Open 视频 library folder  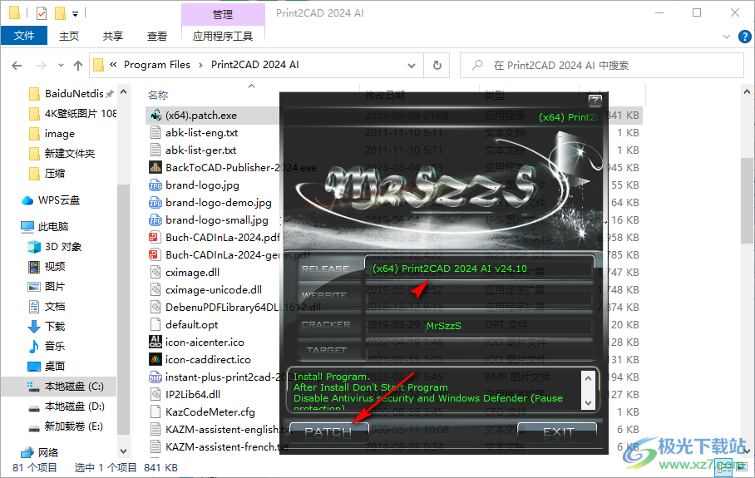(47, 266)
